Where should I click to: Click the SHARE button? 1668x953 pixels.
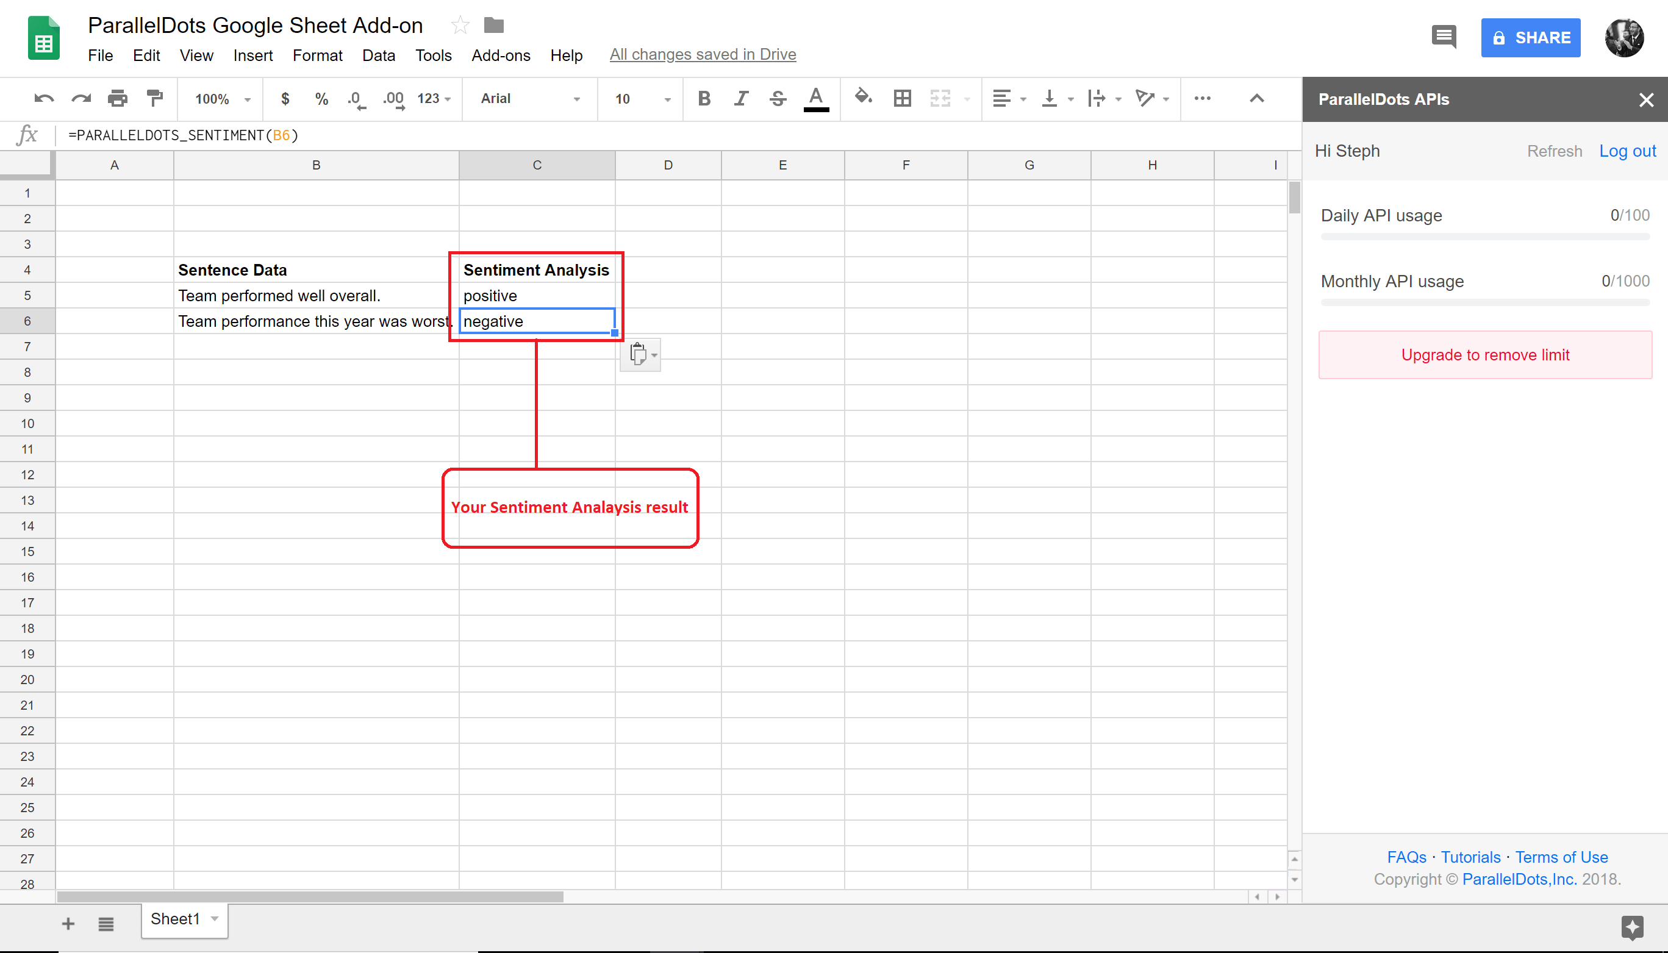1531,38
